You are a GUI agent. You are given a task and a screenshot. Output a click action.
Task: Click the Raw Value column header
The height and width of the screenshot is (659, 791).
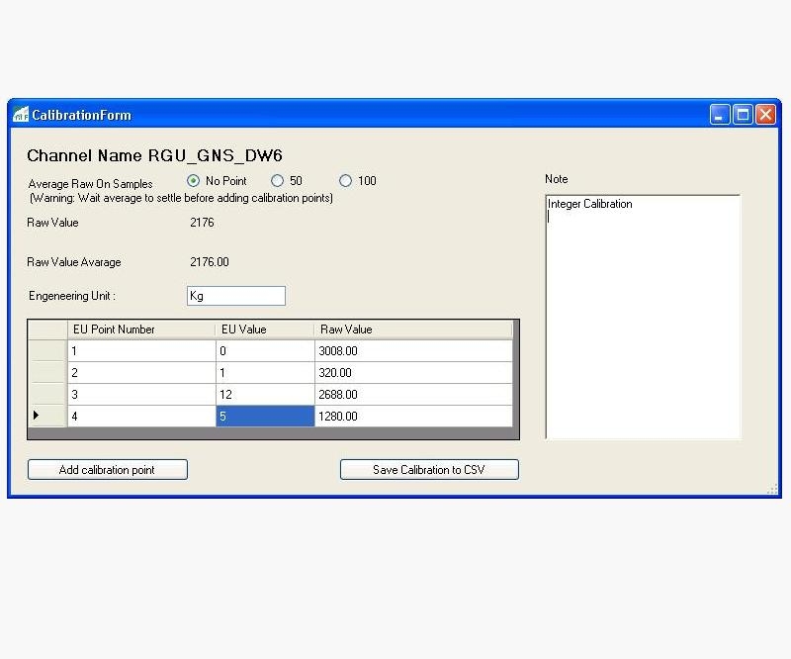pos(413,329)
